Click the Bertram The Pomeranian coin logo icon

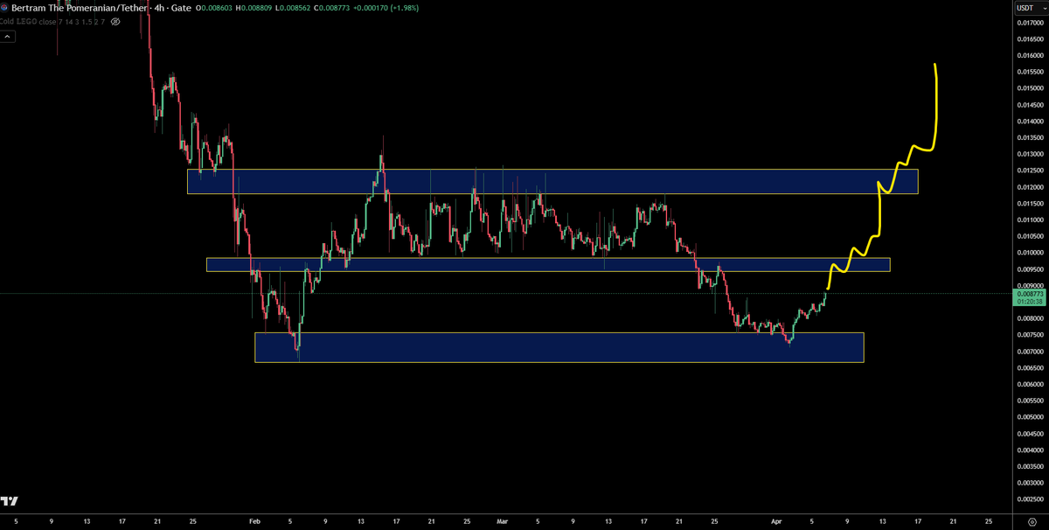pyautogui.click(x=4, y=7)
